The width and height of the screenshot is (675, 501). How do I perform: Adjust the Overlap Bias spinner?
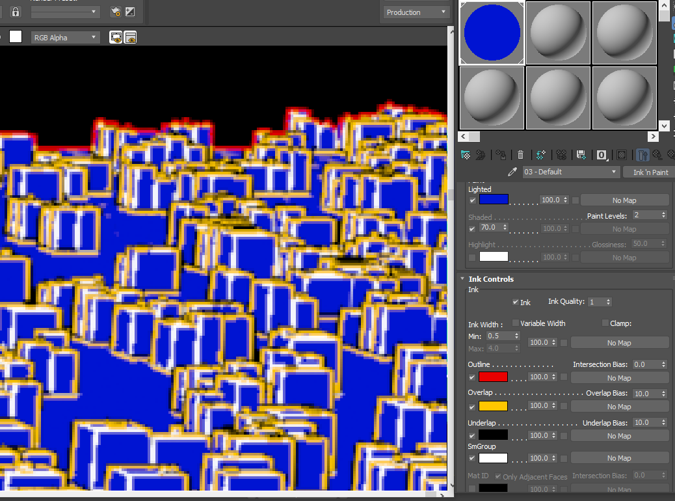click(x=663, y=394)
